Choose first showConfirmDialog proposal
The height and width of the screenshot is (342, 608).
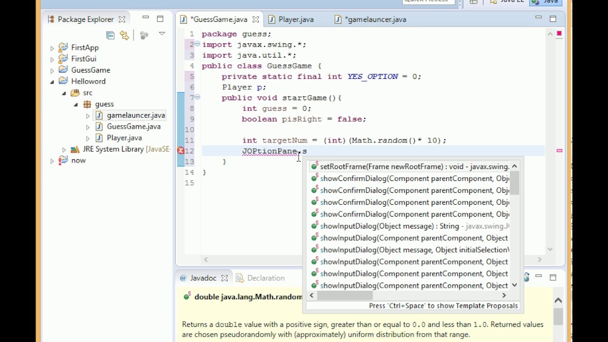410,179
